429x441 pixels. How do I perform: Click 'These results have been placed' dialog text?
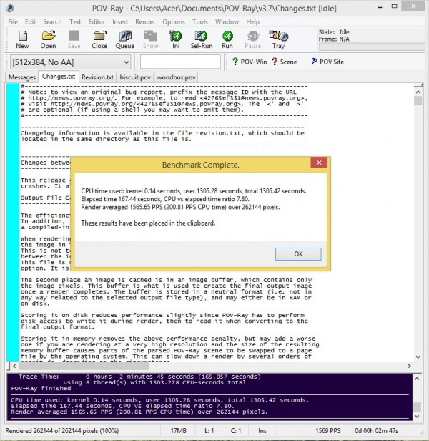(x=148, y=223)
